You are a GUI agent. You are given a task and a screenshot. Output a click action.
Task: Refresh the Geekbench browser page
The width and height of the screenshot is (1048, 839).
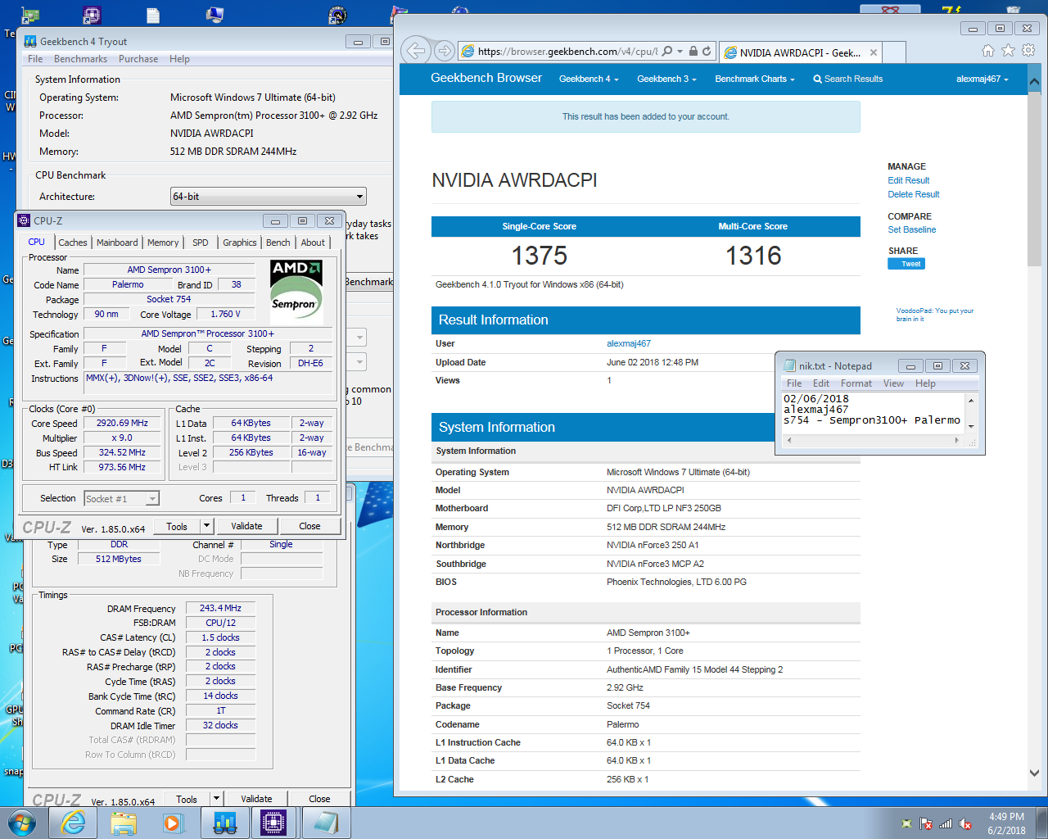click(x=707, y=51)
